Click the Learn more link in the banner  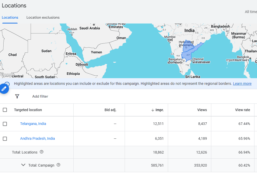(242, 84)
